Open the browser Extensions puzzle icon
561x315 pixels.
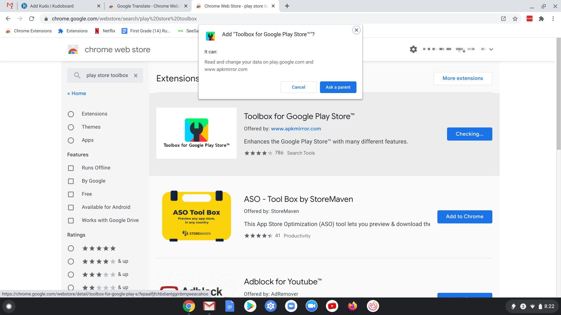click(x=541, y=18)
